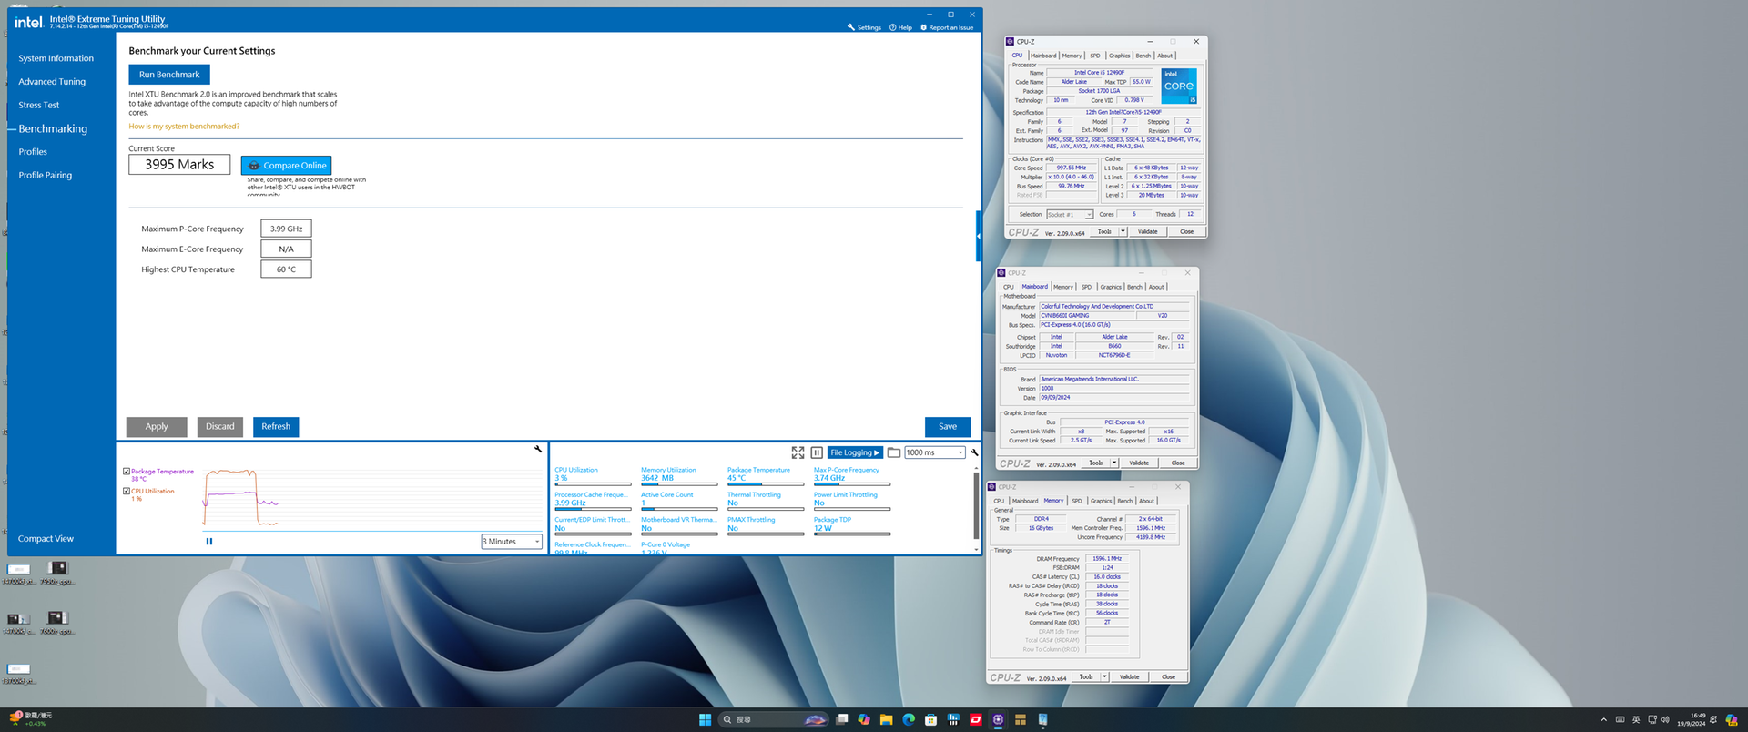Click the Windows taskbar search box
Image resolution: width=1748 pixels, height=732 pixels.
click(773, 719)
